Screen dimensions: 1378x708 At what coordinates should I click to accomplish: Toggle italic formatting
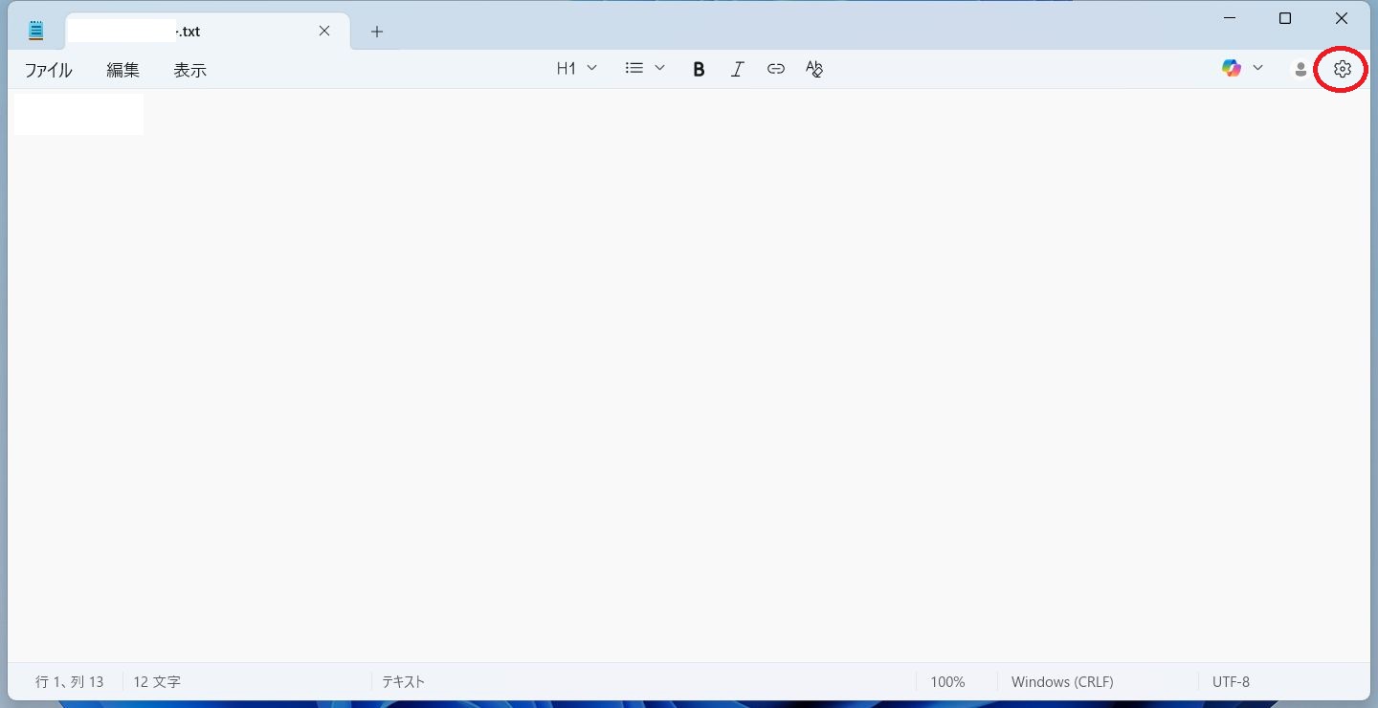(737, 68)
